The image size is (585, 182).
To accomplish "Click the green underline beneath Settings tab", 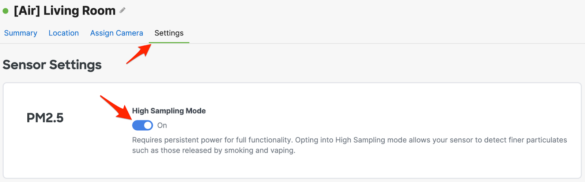I will click(x=169, y=42).
